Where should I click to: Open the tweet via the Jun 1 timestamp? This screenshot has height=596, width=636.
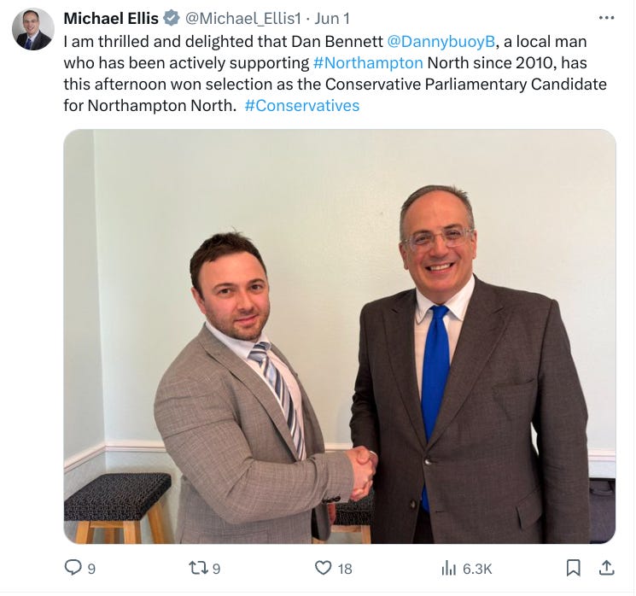332,18
